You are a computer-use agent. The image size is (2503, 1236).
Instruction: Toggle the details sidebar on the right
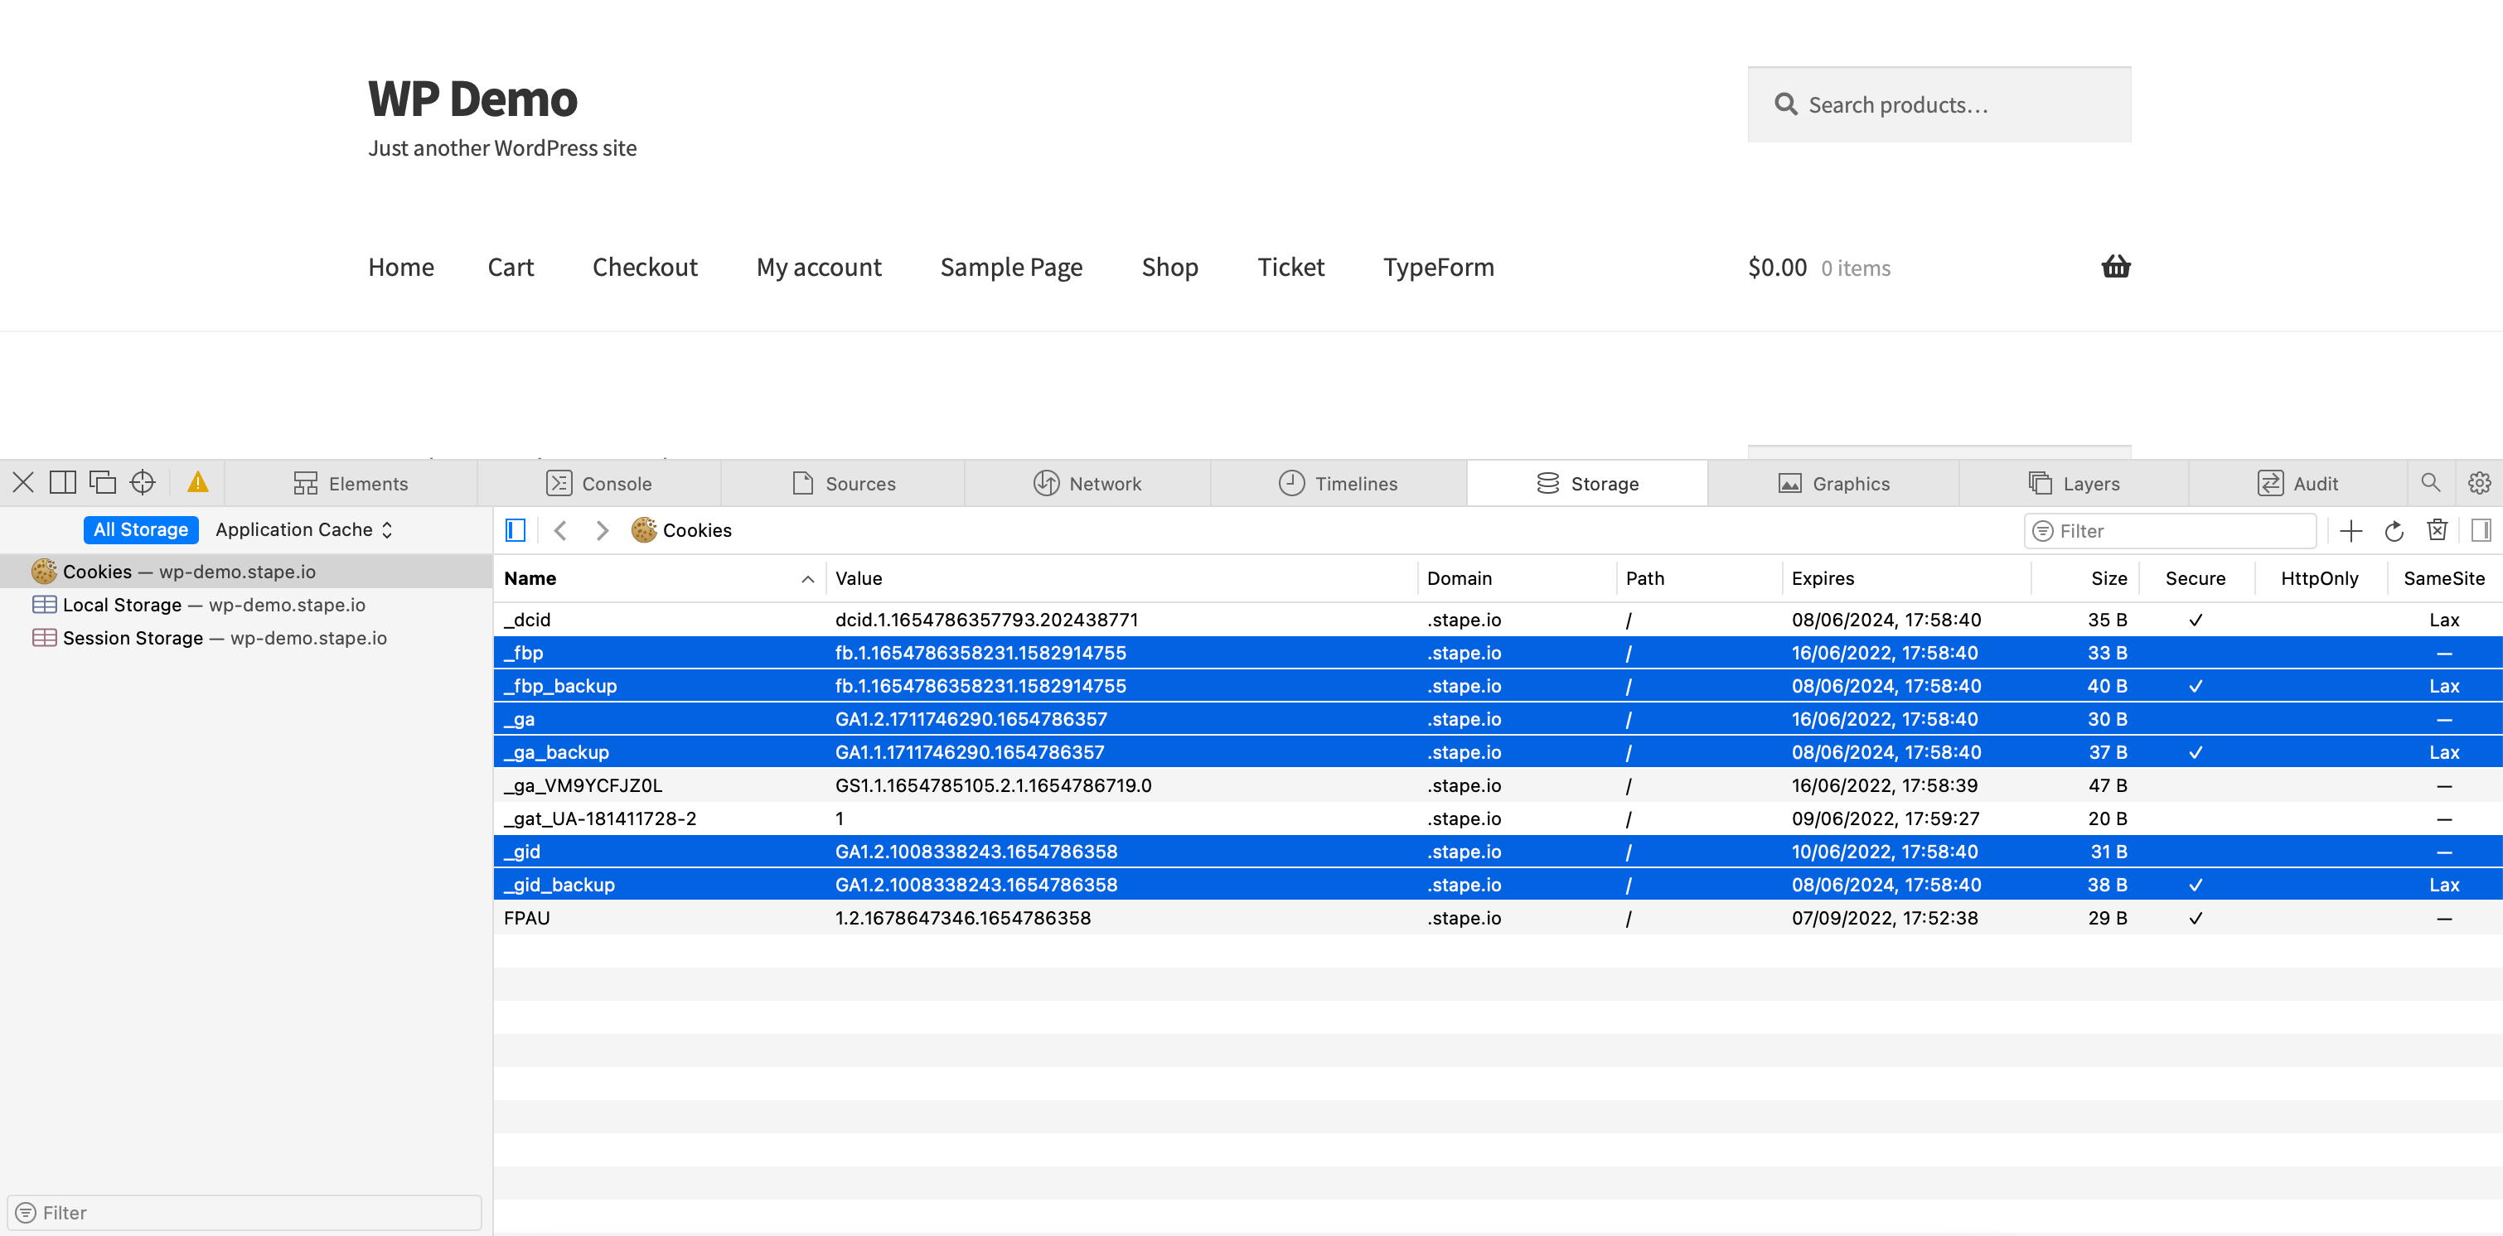(2481, 530)
